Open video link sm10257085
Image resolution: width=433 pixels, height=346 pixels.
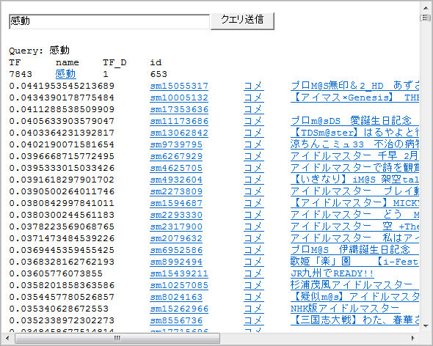tap(179, 285)
